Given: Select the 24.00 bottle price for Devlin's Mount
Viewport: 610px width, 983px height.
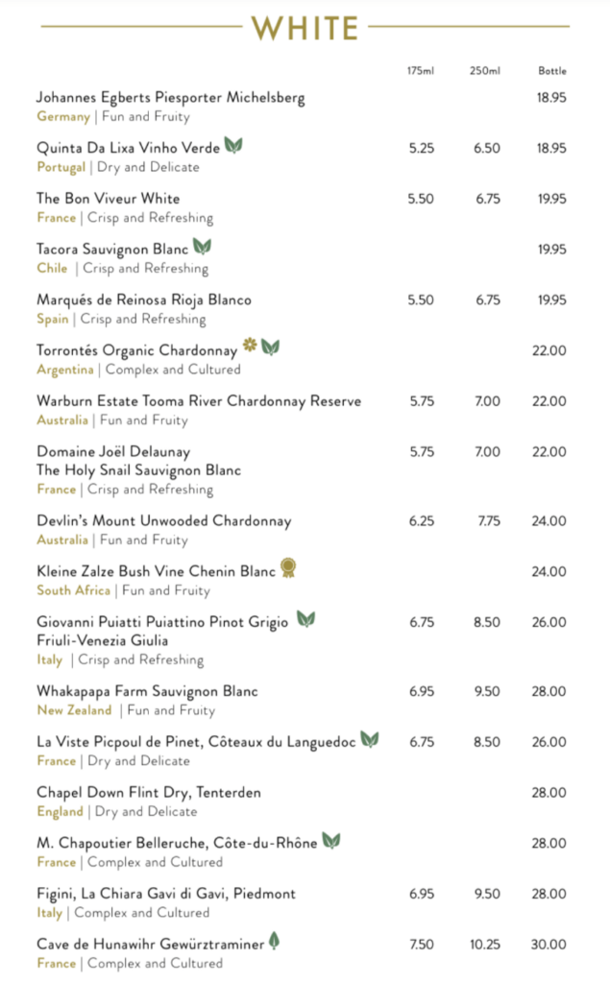Looking at the screenshot, I should pyautogui.click(x=549, y=521).
